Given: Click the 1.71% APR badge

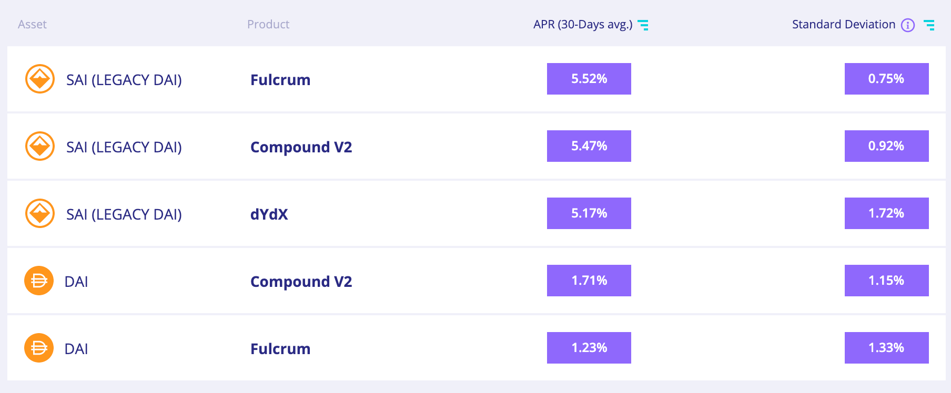Looking at the screenshot, I should pyautogui.click(x=589, y=281).
